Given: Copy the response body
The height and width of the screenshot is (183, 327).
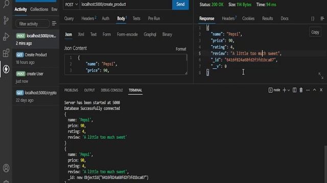Looking at the screenshot, I should click(315, 32).
